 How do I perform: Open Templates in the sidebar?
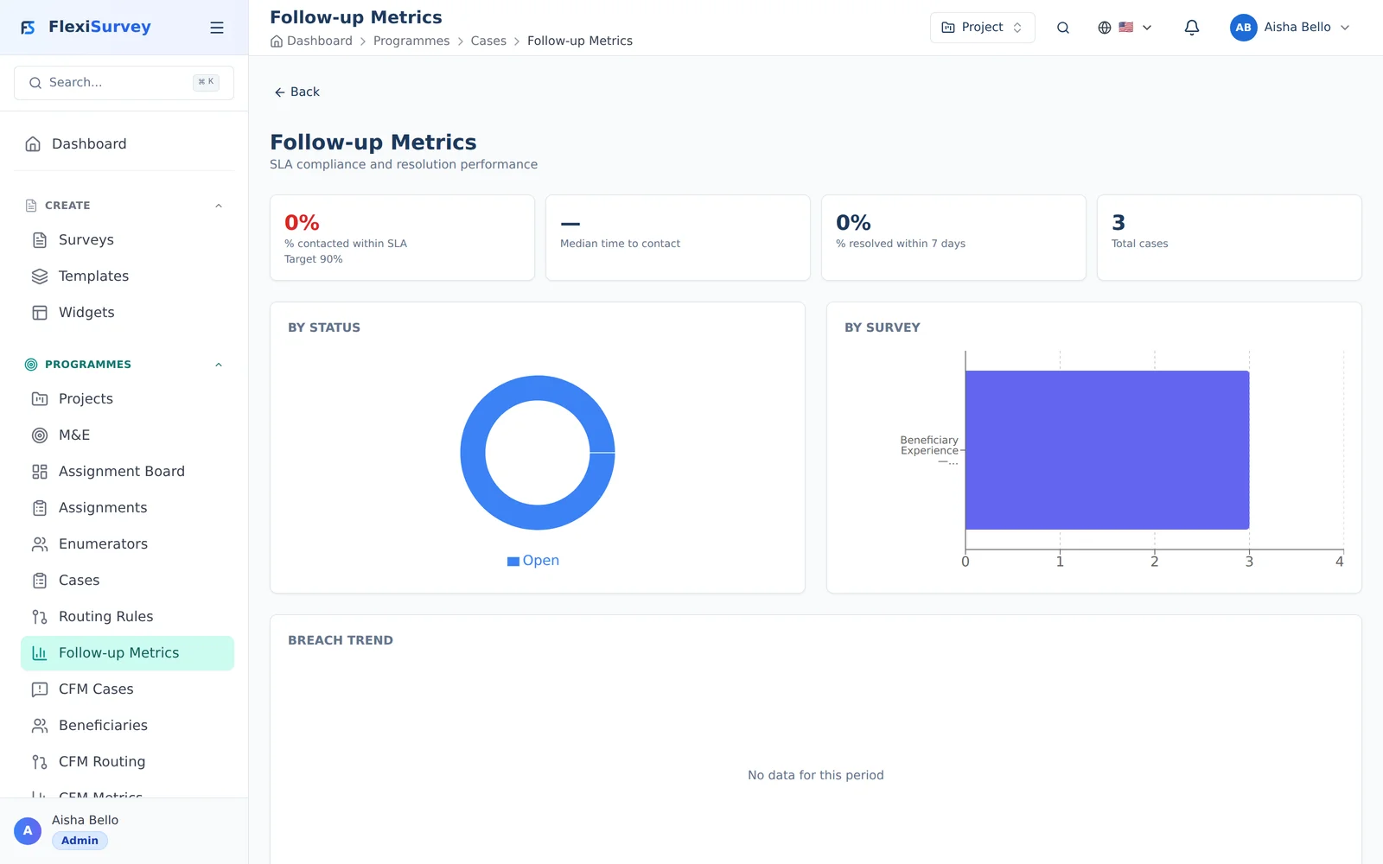(x=127, y=276)
